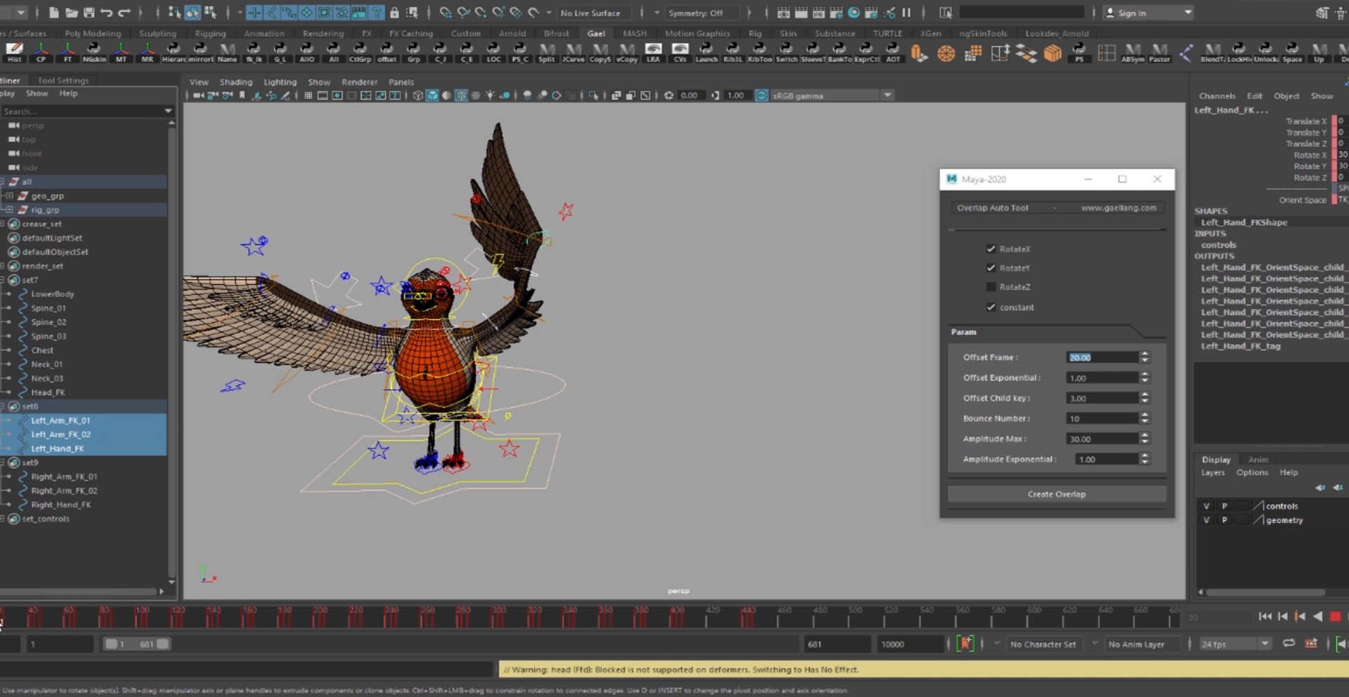Screen dimensions: 1349x697
Task: Open the 24 fps frame rate dropdown
Action: click(1236, 644)
